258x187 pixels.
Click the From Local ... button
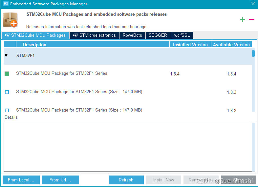point(21,180)
